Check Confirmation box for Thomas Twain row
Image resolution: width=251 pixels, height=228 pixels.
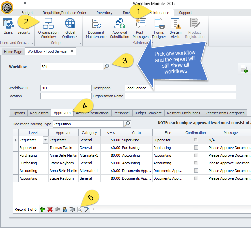tap(196, 148)
